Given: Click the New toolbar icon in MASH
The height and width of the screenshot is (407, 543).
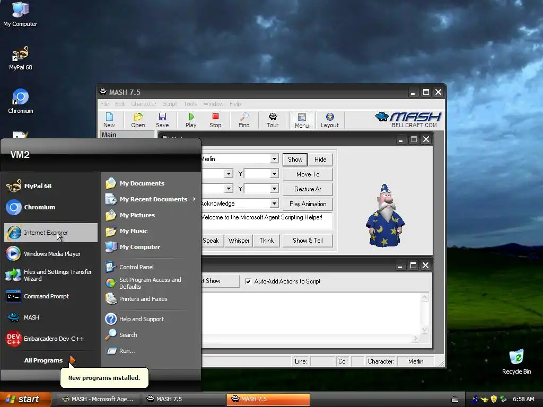Looking at the screenshot, I should pos(109,120).
